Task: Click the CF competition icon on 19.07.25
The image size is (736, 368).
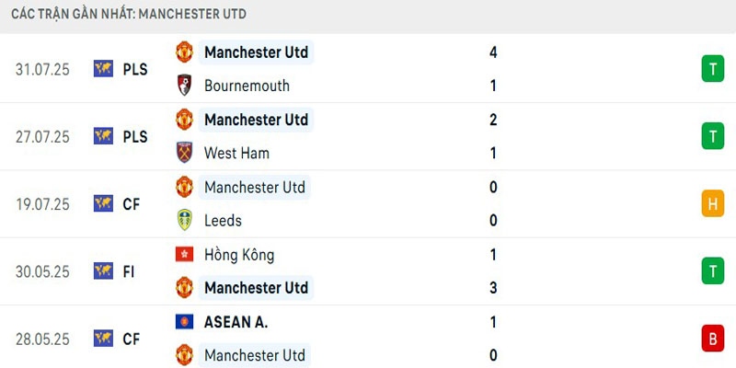Action: (x=103, y=203)
